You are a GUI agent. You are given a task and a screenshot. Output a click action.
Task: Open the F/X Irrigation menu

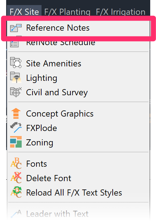tap(121, 12)
